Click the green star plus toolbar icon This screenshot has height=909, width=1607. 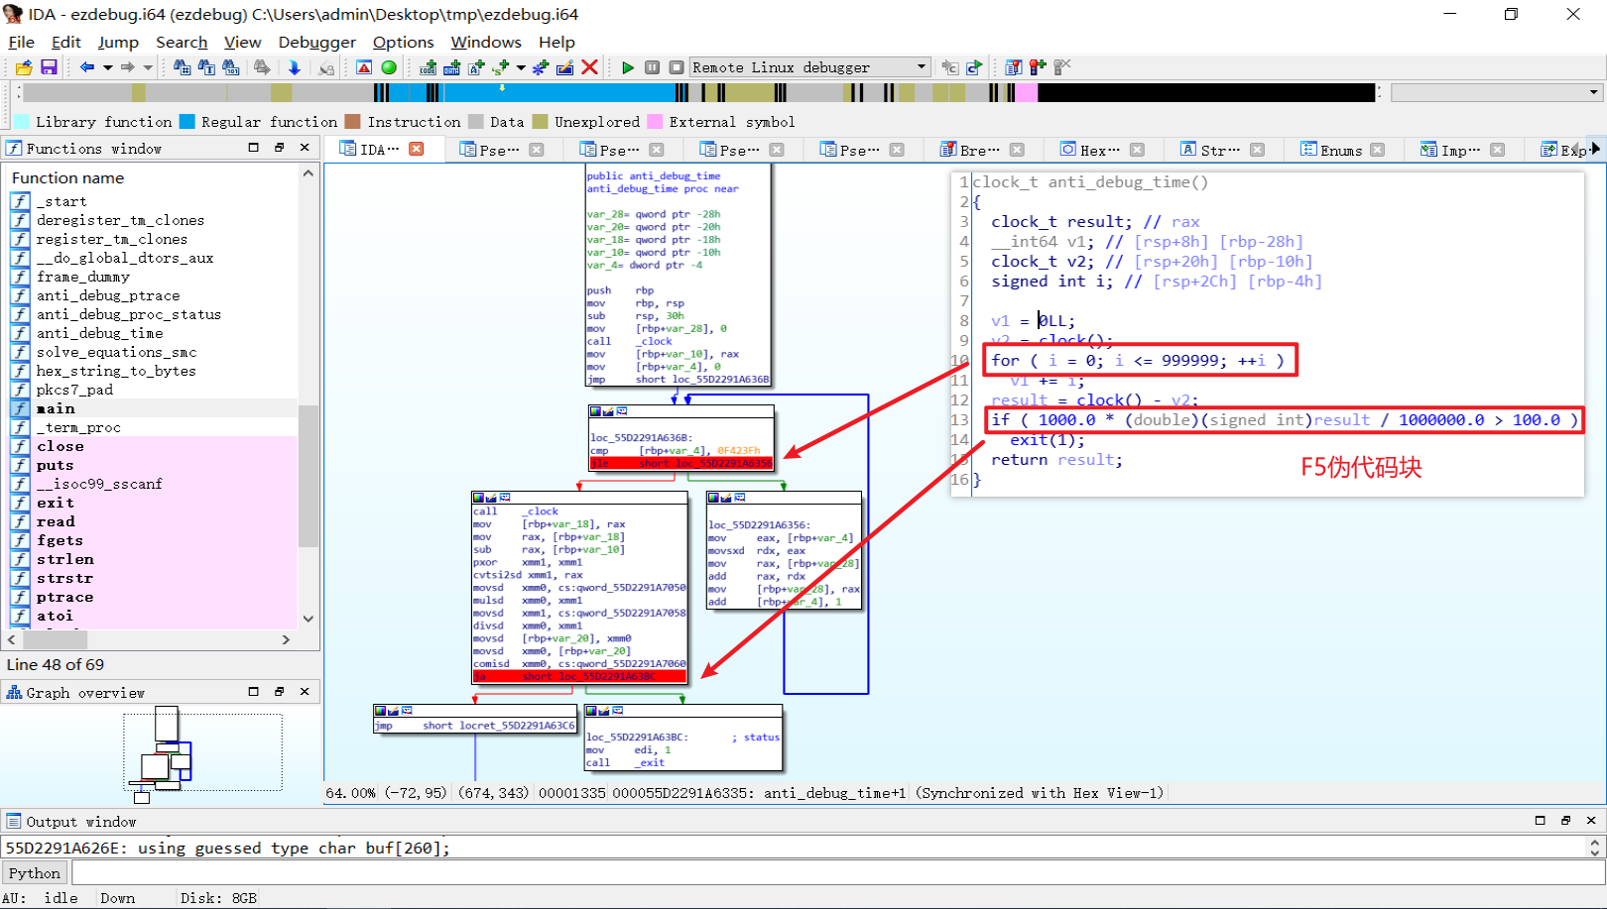500,67
